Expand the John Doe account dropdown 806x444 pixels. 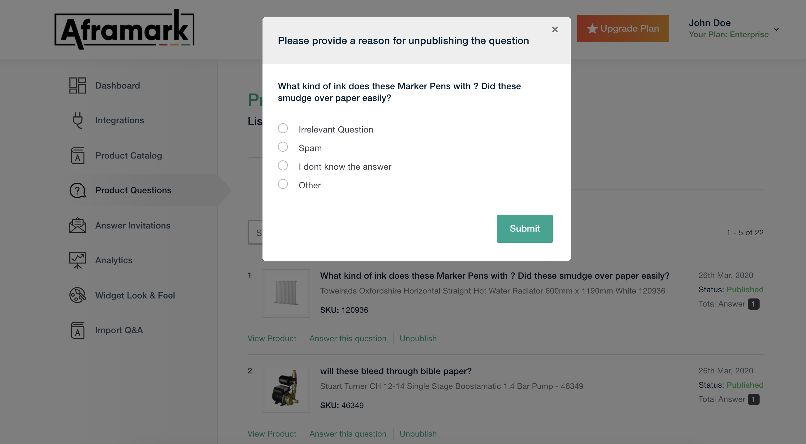[776, 29]
